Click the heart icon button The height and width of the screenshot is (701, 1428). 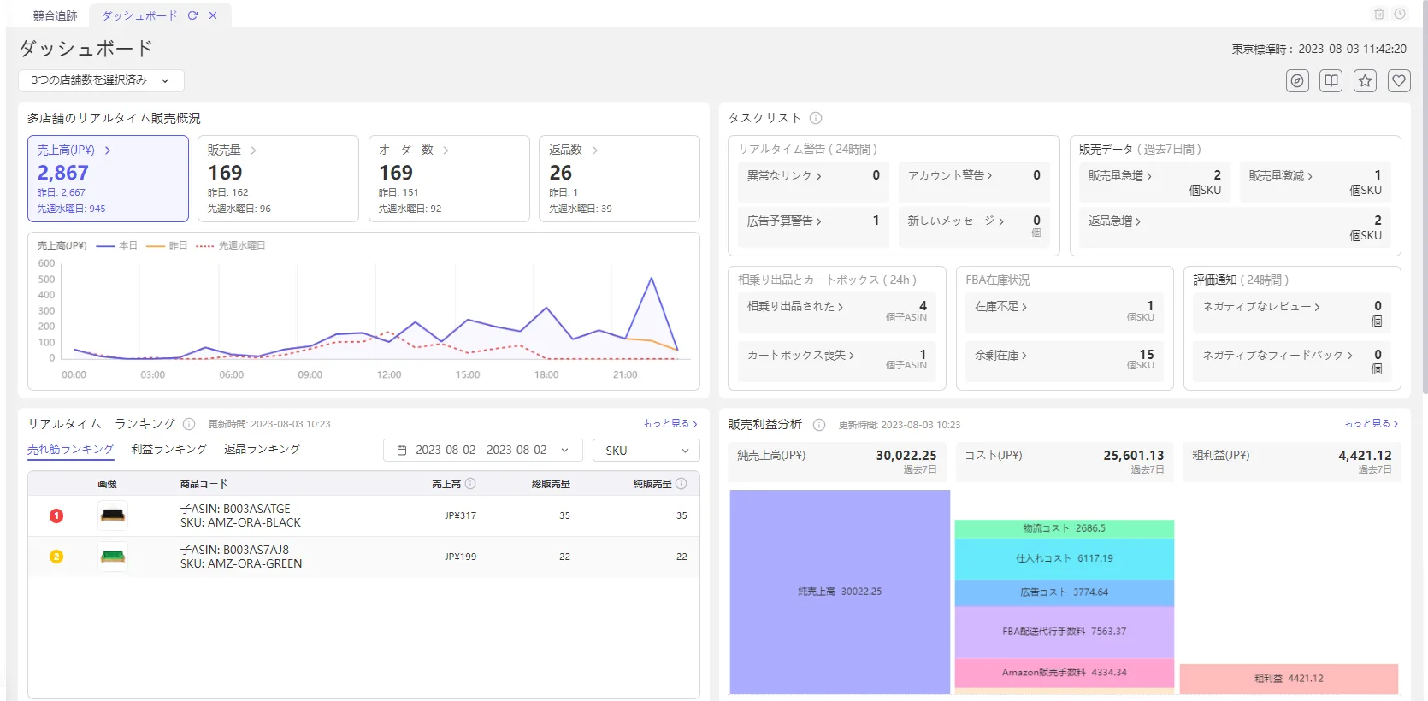tap(1399, 80)
